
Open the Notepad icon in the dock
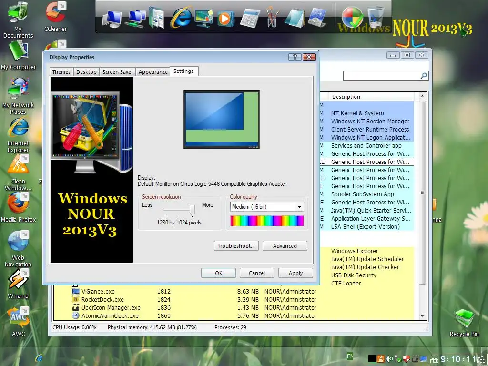(294, 18)
